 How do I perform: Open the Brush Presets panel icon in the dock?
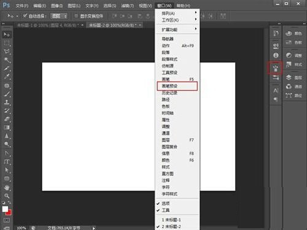point(276,68)
